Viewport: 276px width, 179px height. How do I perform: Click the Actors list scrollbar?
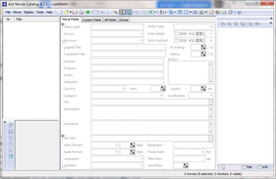coord(211,73)
